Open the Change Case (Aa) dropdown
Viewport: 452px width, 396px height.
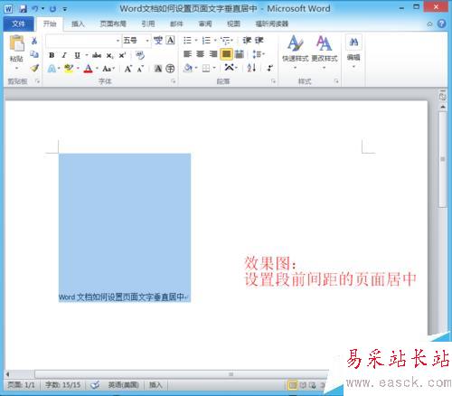click(108, 69)
